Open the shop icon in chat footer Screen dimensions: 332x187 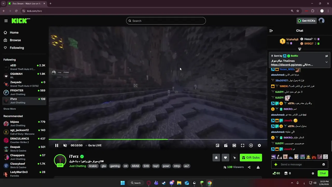[286, 173]
